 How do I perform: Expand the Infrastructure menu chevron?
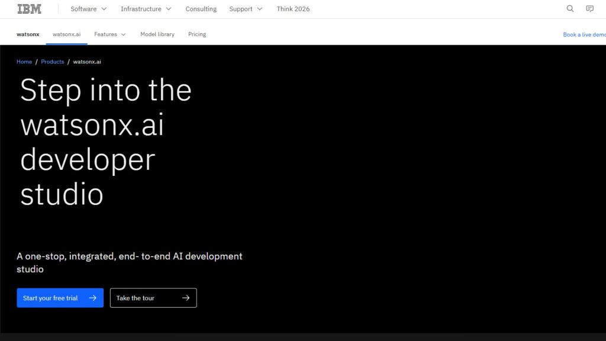(169, 9)
